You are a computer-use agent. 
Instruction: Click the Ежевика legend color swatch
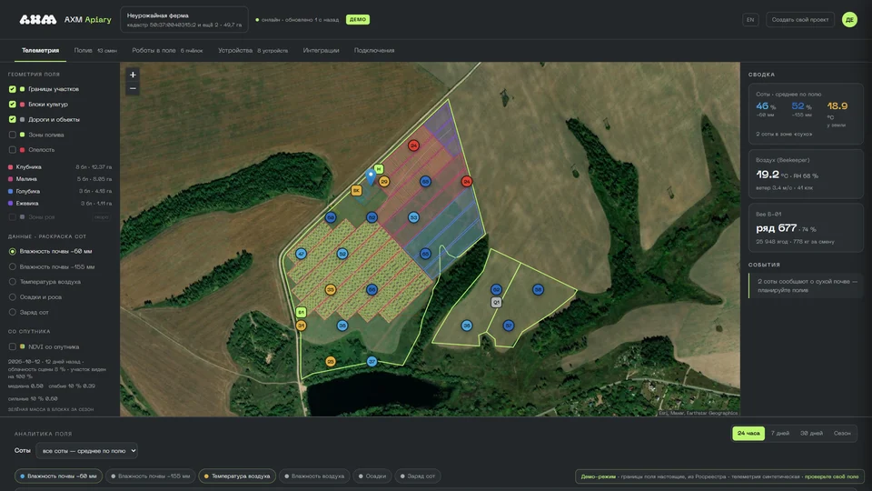pyautogui.click(x=11, y=204)
